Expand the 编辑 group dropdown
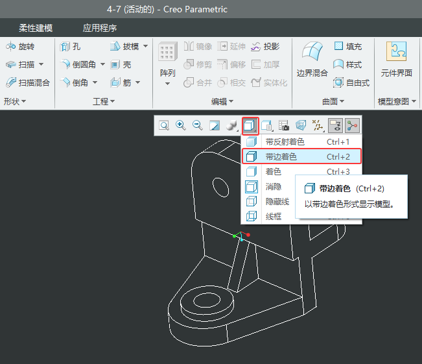Screen dimensions: 422x364 222,102
